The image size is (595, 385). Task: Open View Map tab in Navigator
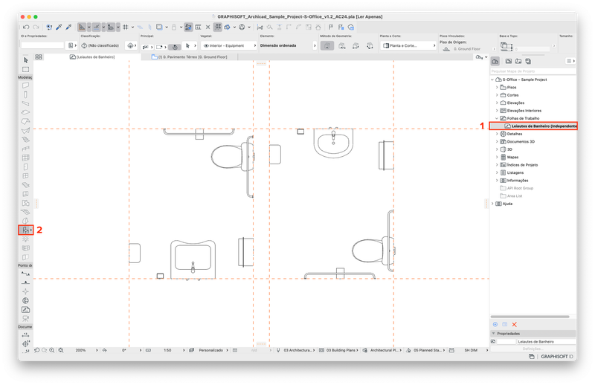click(x=509, y=61)
